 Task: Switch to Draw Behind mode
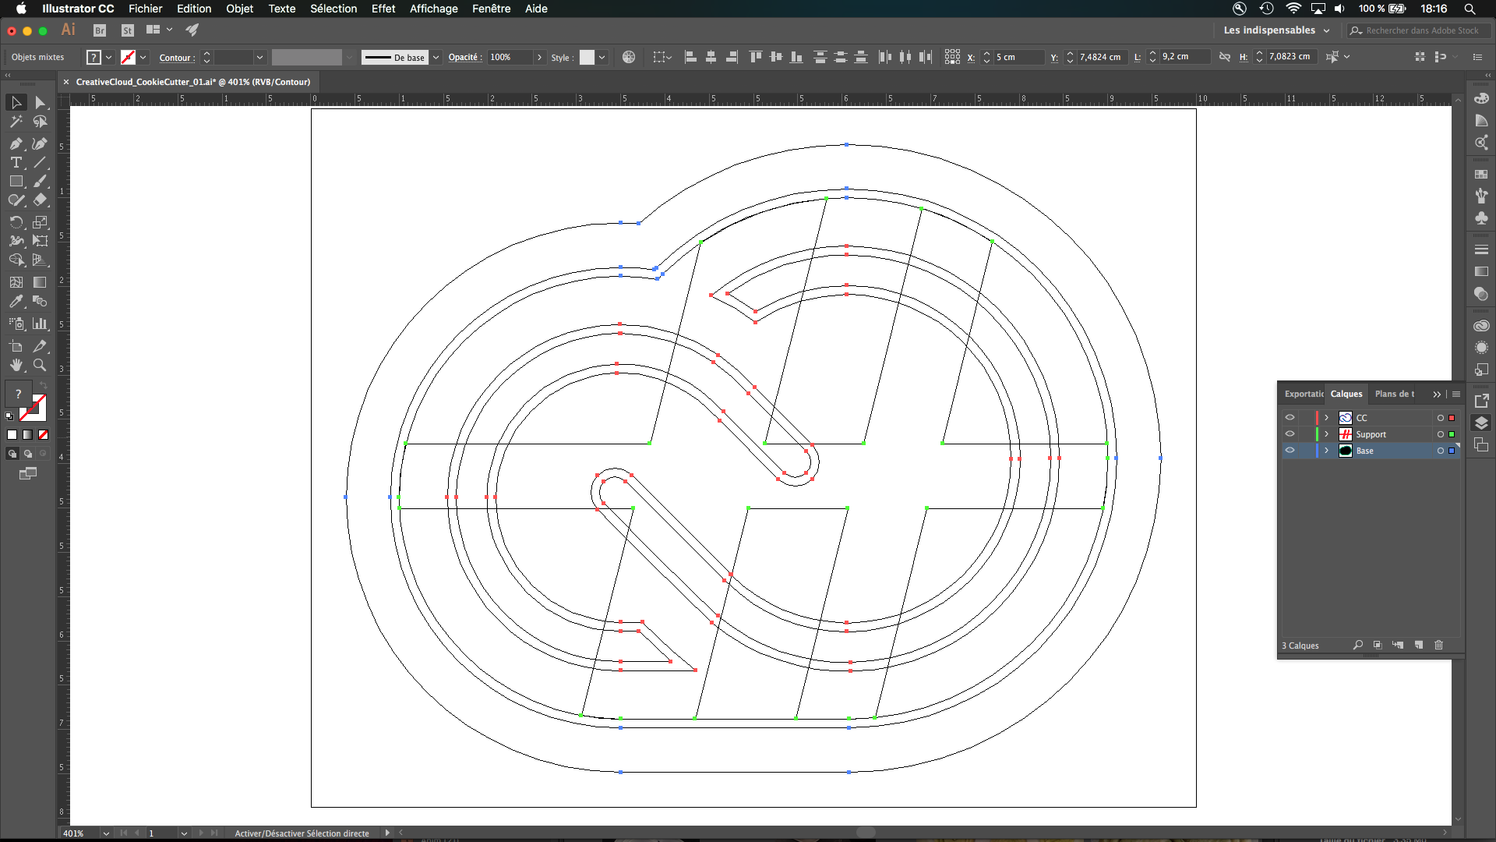(x=28, y=454)
